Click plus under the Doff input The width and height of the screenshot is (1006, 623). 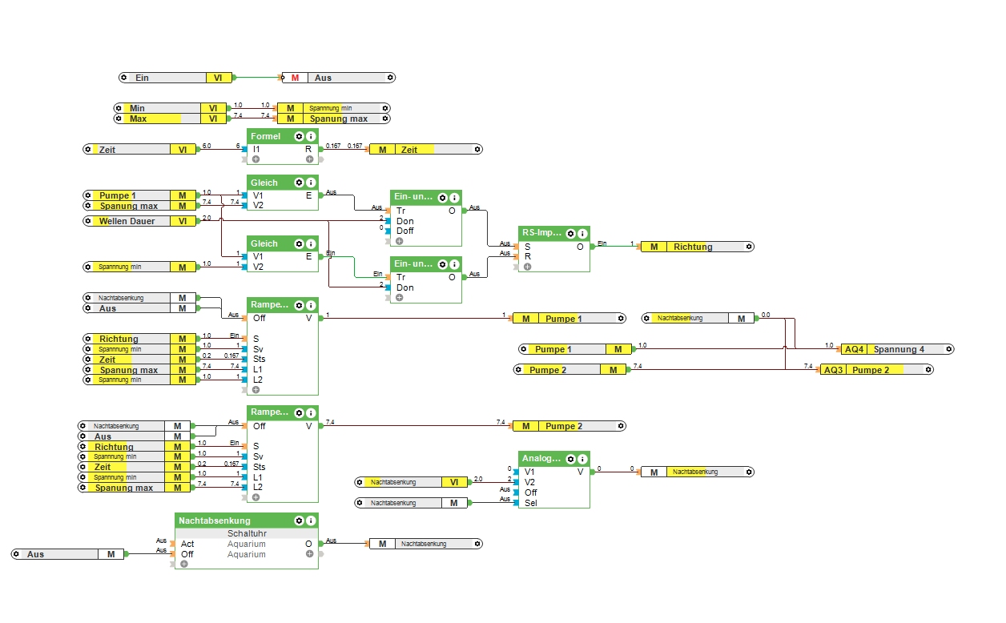pos(399,241)
